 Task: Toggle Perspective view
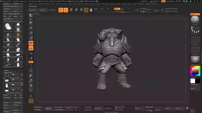pyautogui.click(x=31, y=43)
